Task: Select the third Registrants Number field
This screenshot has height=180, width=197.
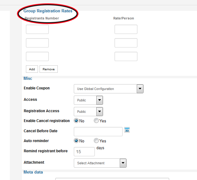Action: (37, 56)
